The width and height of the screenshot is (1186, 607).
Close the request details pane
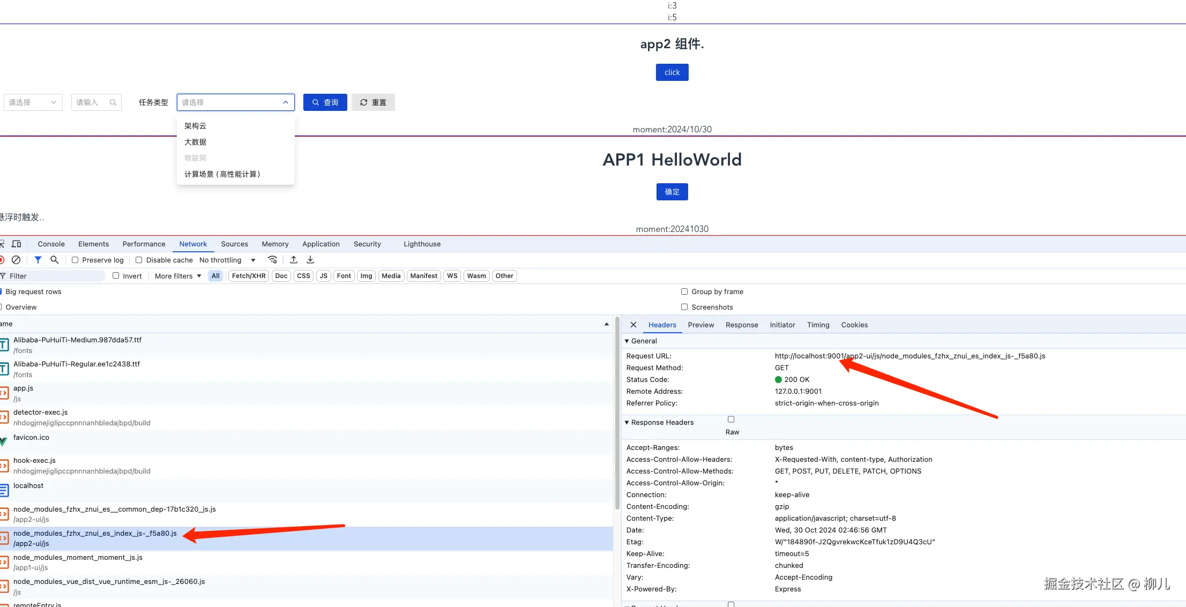633,325
